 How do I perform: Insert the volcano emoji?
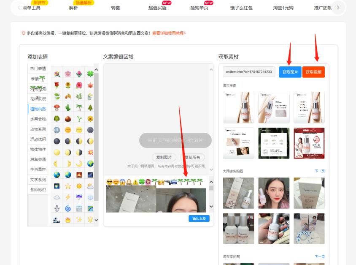click(x=79, y=175)
